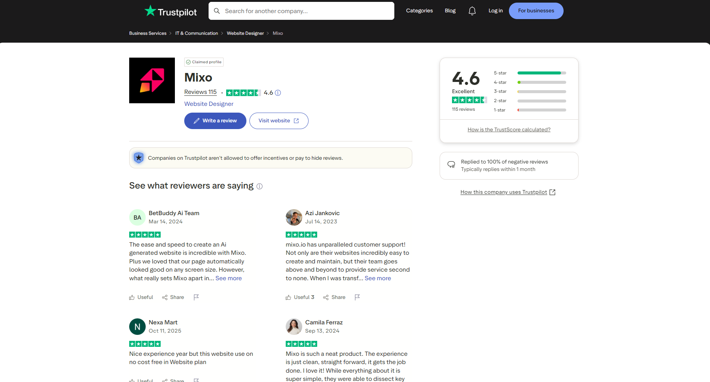710x382 pixels.
Task: Go to Website Designer breadcrumb
Action: pyautogui.click(x=245, y=33)
